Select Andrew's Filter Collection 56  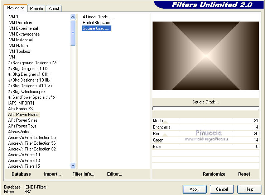[32, 143]
